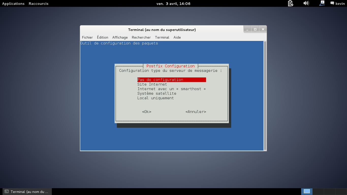Select 'Internet avec un « smarthost »' option

(171, 89)
